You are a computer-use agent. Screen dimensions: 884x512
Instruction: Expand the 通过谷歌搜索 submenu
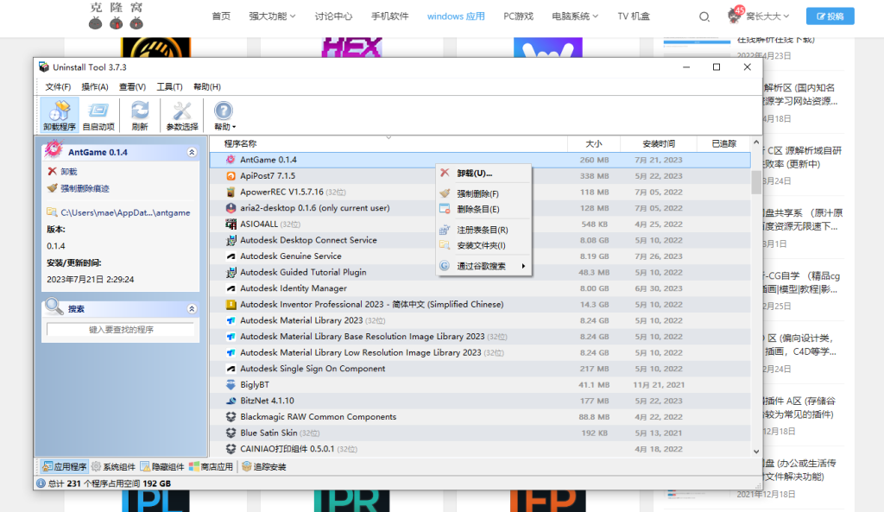point(483,266)
